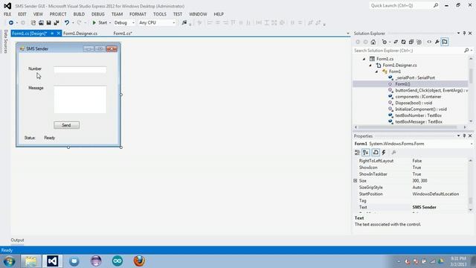Toggle the Preview Selected Items button in Solution Explorer
The image size is (476, 268).
click(x=445, y=42)
